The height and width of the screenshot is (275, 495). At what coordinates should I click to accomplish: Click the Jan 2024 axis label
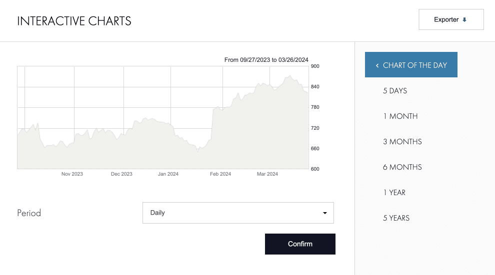tap(168, 174)
